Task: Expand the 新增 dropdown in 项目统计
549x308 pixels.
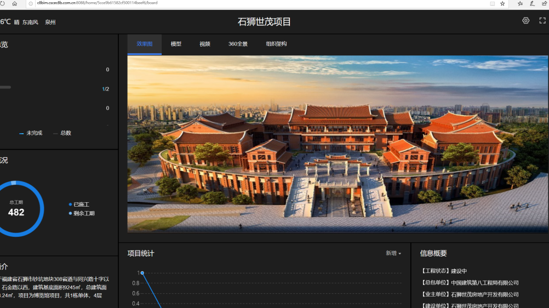Action: pos(393,253)
